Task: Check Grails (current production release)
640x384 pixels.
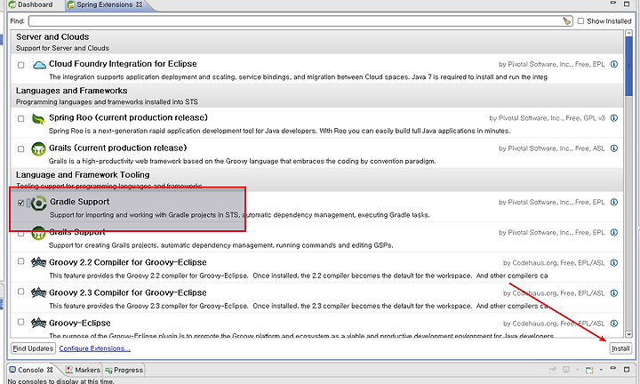Action: click(x=21, y=149)
